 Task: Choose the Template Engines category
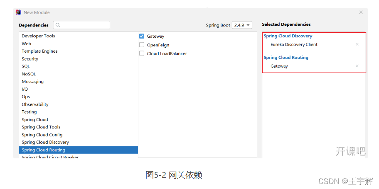(79, 51)
